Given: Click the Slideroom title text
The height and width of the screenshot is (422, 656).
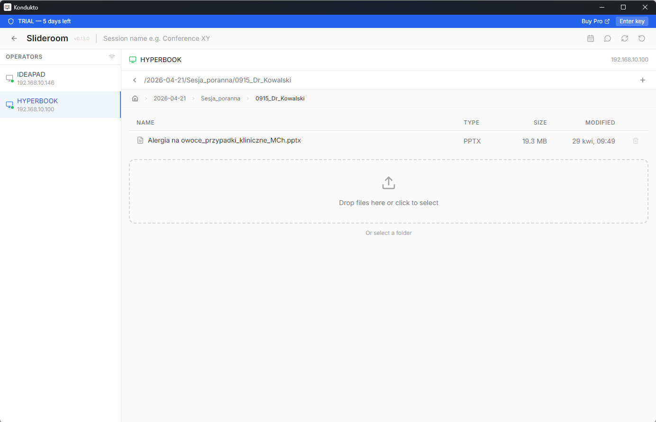Looking at the screenshot, I should pyautogui.click(x=47, y=38).
